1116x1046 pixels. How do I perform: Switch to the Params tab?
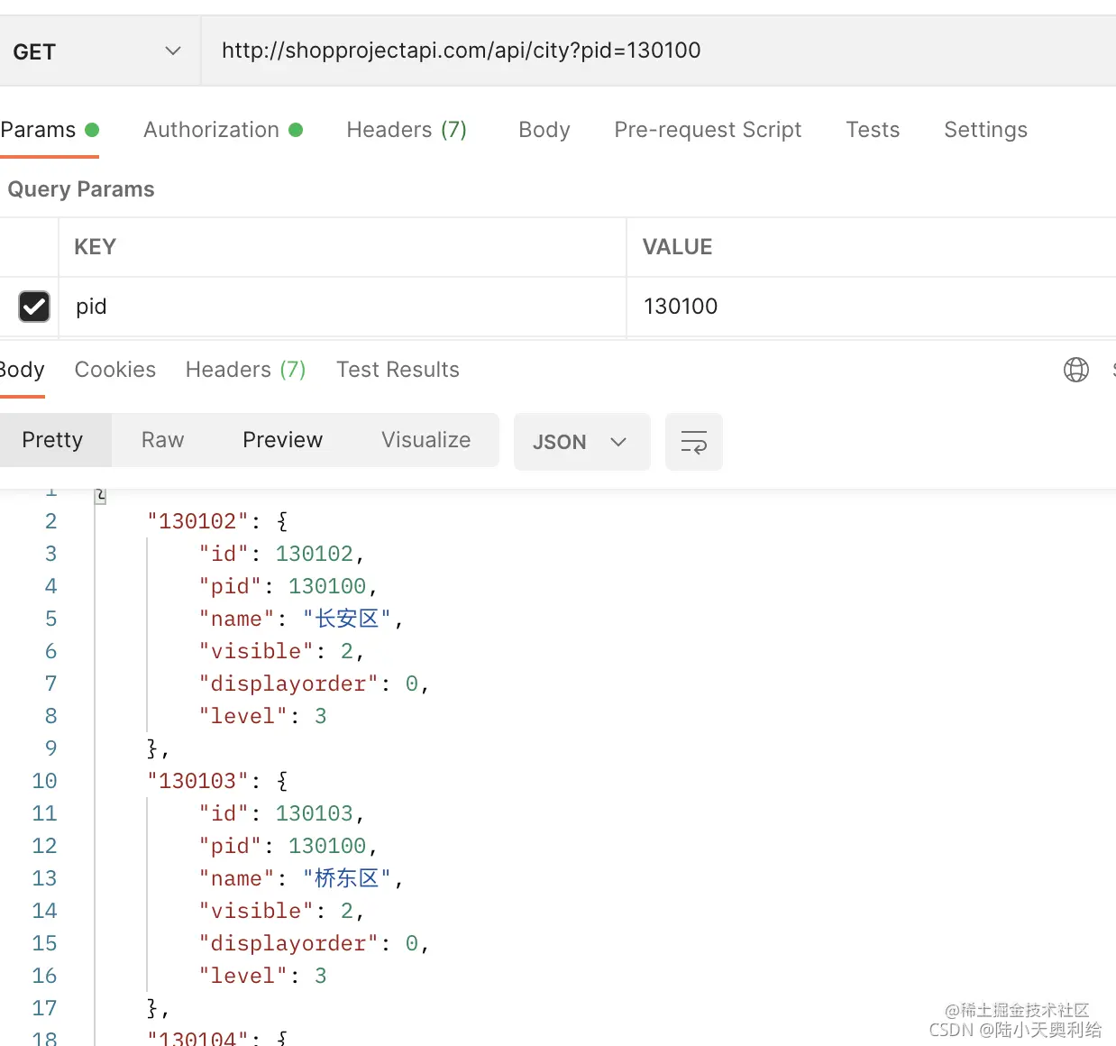pos(50,130)
